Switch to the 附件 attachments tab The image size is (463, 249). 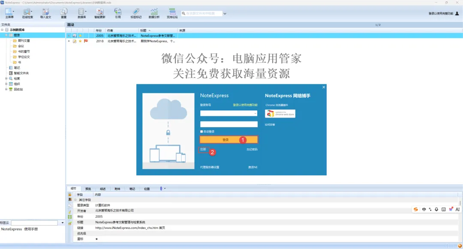[117, 189]
